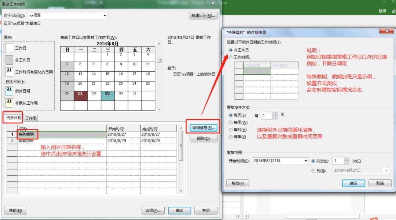This screenshot has height=220, width=396.
Task: Decrease the day interval with down arrow
Action: click(275, 118)
